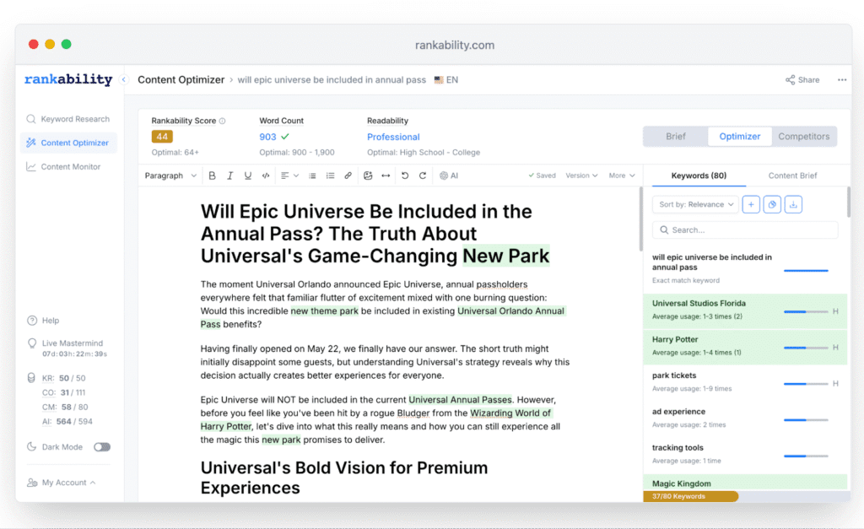The image size is (864, 529).
Task: Redo the last edit
Action: (423, 175)
